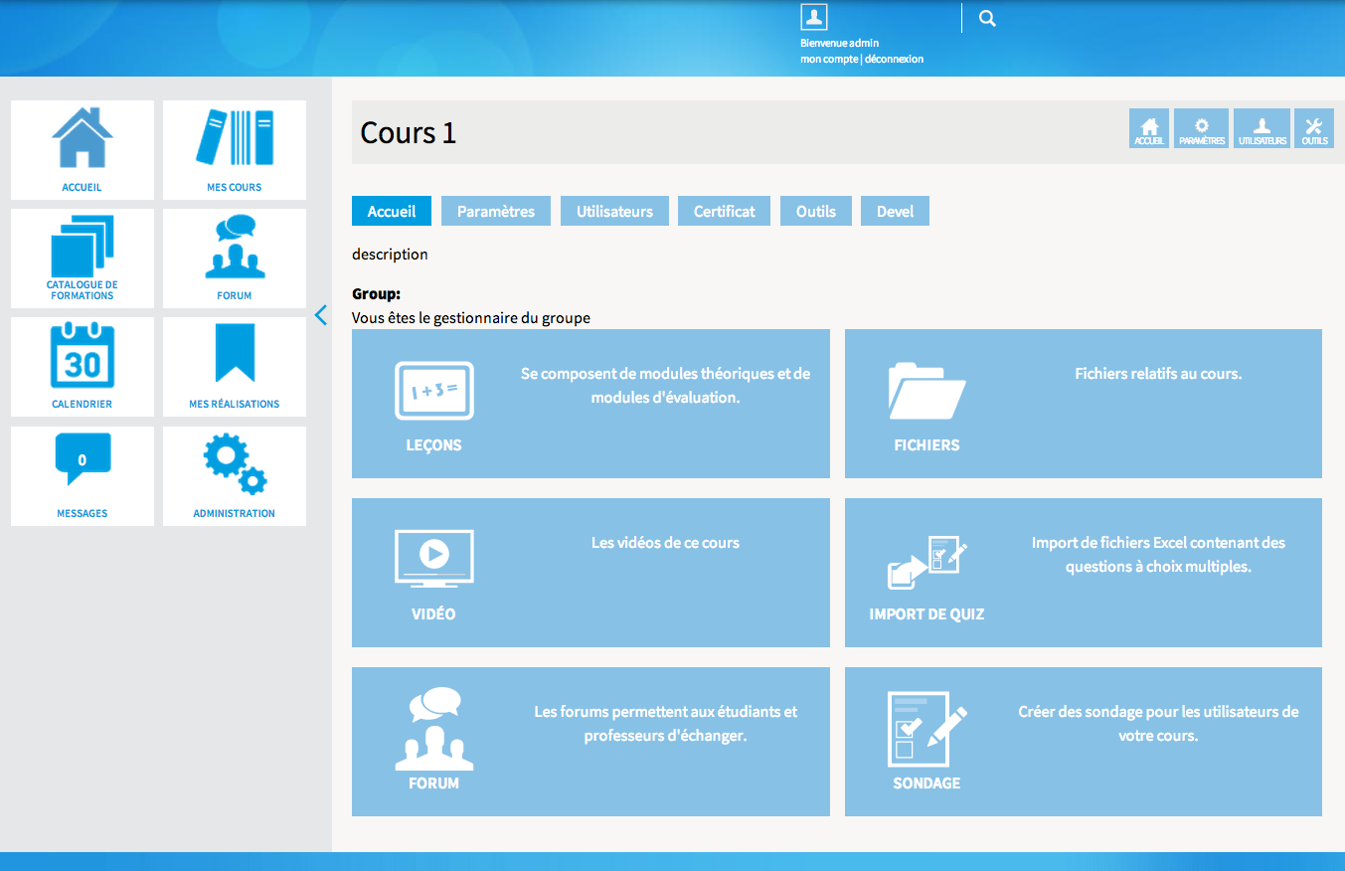
Task: Switch to the Certificat tab
Action: (x=724, y=211)
